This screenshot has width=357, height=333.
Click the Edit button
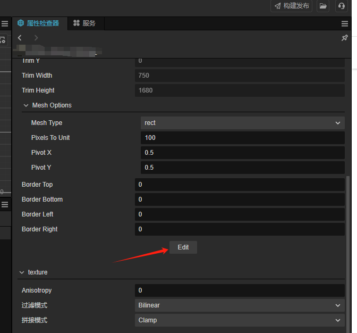pyautogui.click(x=183, y=247)
